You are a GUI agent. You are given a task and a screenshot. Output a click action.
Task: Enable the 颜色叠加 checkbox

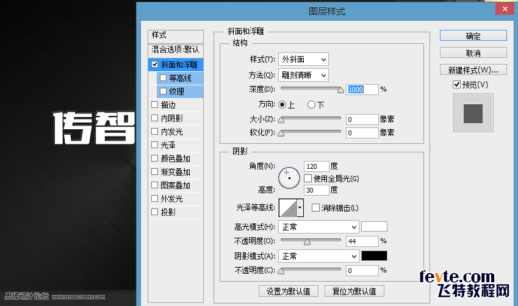point(154,158)
